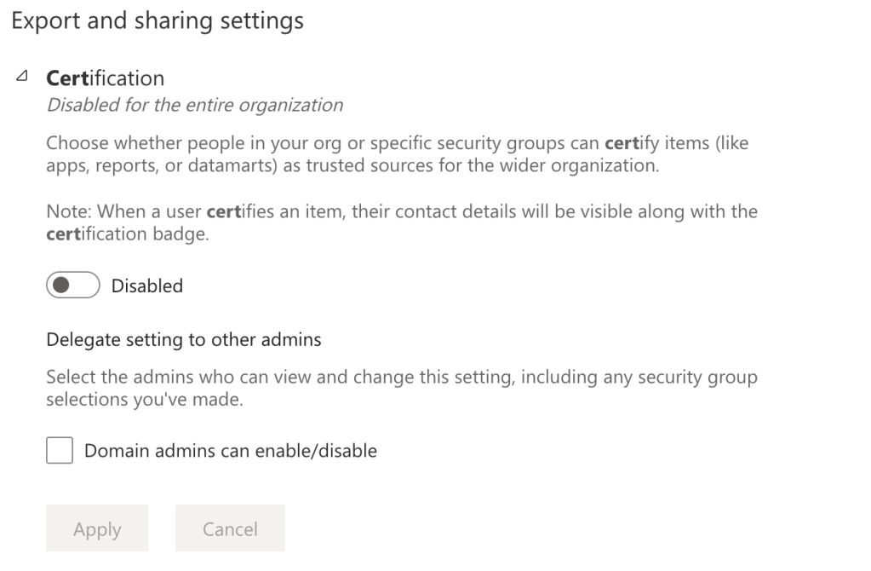This screenshot has height=571, width=871.
Task: Click the 'Domain admins can enable/disable' label text
Action: (230, 451)
